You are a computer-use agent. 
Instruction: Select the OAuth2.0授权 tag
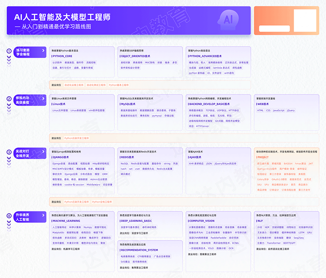[279, 179]
